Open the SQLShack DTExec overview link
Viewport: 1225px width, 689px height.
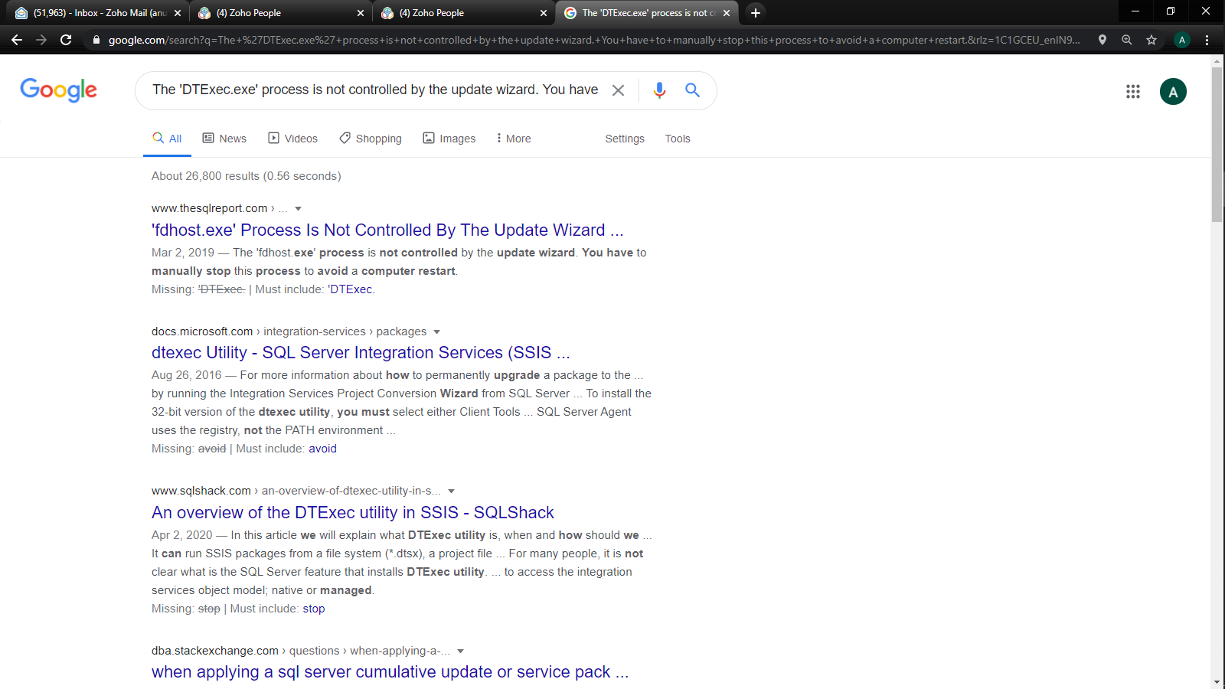click(352, 513)
